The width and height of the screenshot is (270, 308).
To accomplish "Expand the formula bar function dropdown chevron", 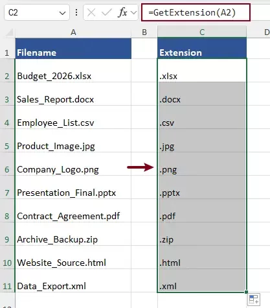I will click(x=133, y=12).
